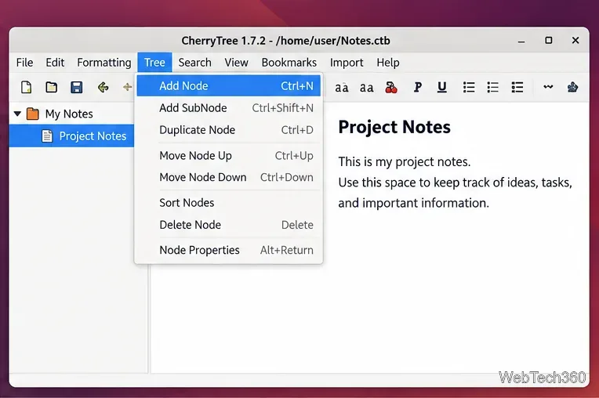This screenshot has height=398, width=599.
Task: Click the wavy line toolbar icon
Action: click(548, 87)
